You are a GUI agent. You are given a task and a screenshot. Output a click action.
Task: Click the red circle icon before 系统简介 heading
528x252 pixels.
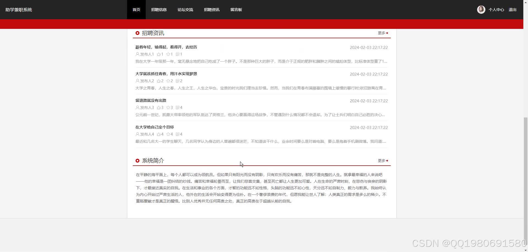click(x=137, y=161)
